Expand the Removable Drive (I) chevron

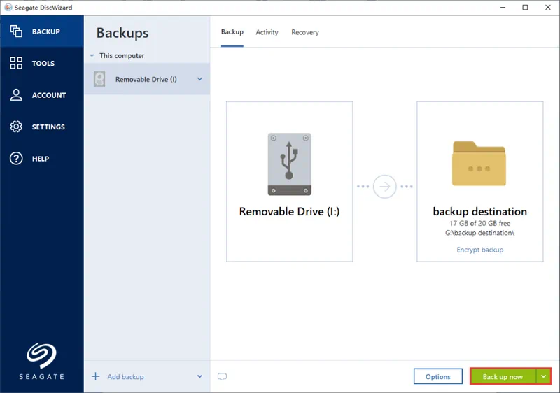(199, 79)
